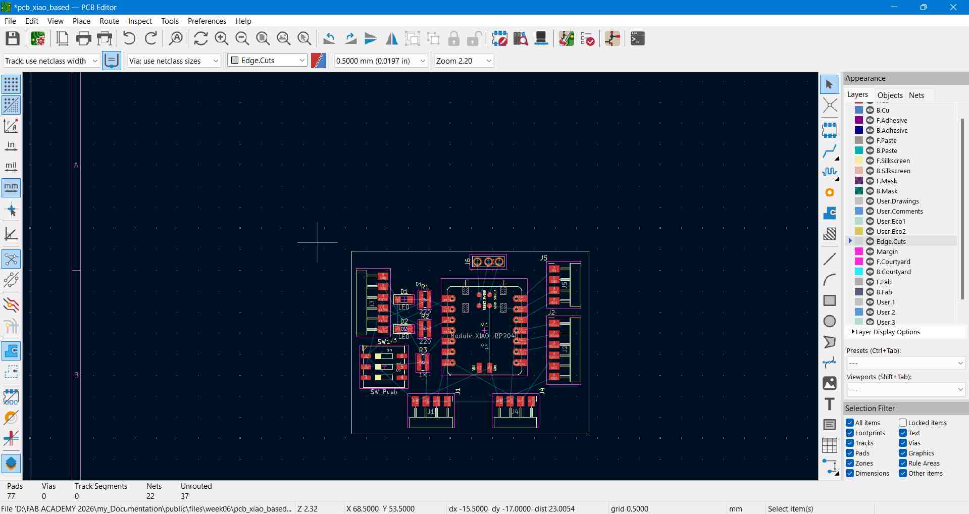
Task: Open the Help menu
Action: pyautogui.click(x=243, y=21)
